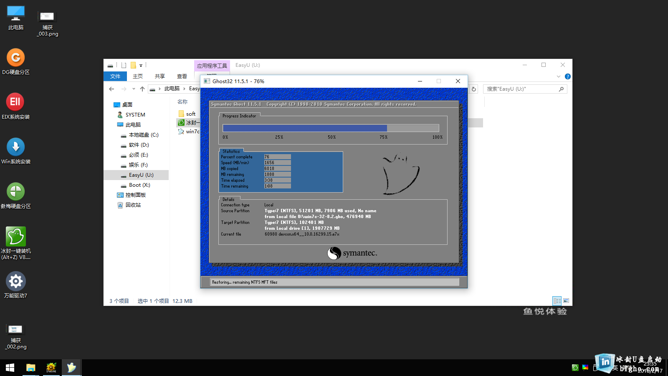
Task: Select 此电脑 in navigation tree
Action: pyautogui.click(x=129, y=125)
